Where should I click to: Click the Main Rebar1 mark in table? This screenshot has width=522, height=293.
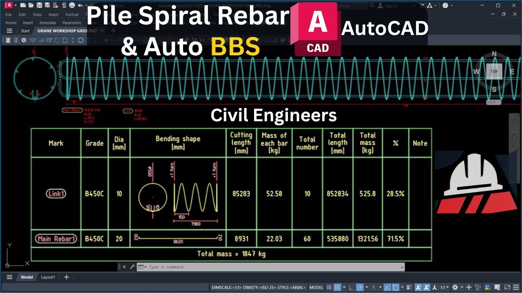pos(56,239)
